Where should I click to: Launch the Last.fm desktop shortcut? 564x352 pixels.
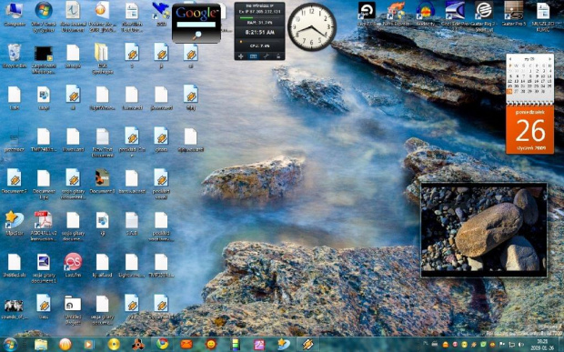coord(73,266)
